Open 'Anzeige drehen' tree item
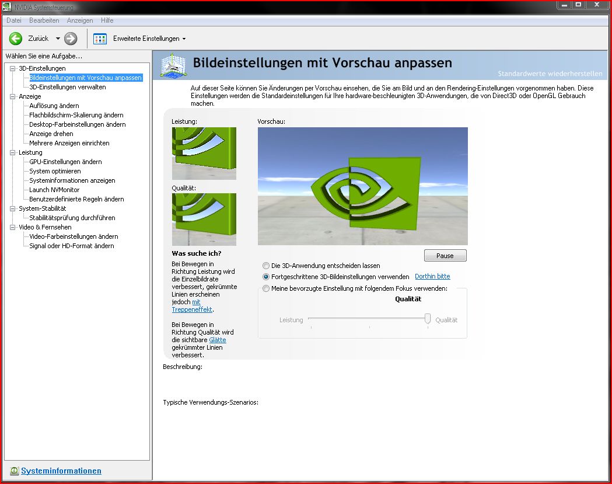Image resolution: width=612 pixels, height=484 pixels. pyautogui.click(x=51, y=134)
